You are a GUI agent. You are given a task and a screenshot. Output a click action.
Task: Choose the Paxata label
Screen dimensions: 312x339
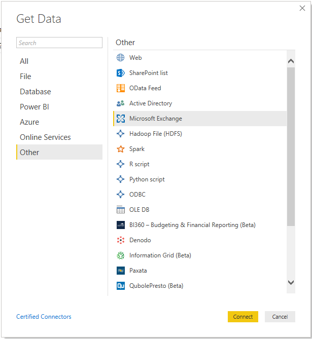138,271
